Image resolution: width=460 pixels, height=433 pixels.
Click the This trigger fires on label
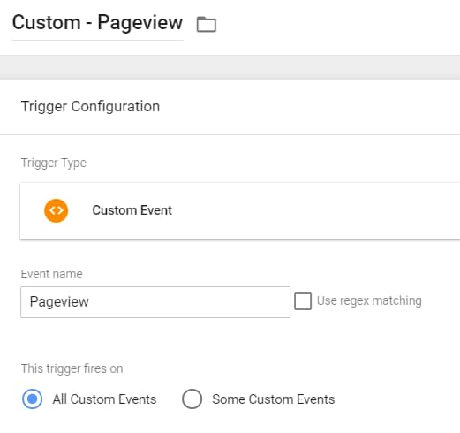click(72, 368)
